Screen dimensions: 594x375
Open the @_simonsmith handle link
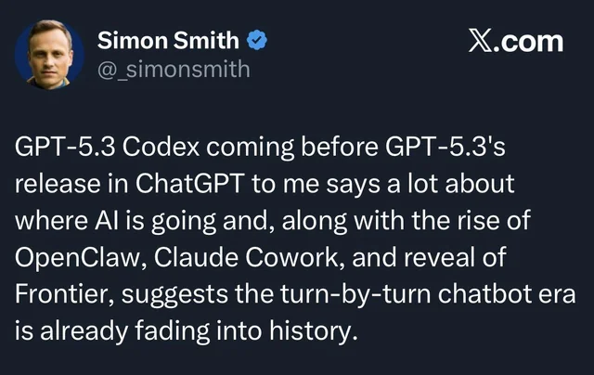[x=174, y=69]
